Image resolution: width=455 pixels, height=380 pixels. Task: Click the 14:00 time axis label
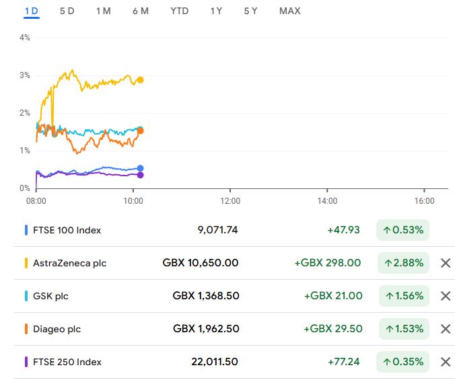tap(327, 201)
